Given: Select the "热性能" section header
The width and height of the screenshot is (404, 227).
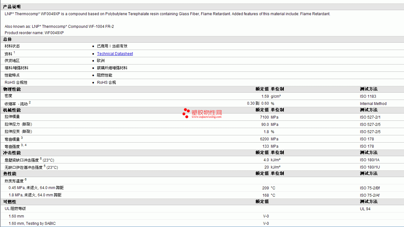Looking at the screenshot, I should (x=9, y=174).
